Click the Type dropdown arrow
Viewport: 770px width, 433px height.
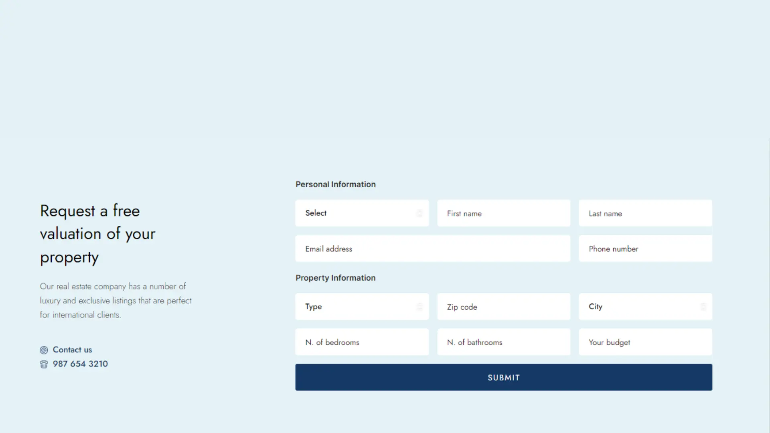click(x=420, y=307)
